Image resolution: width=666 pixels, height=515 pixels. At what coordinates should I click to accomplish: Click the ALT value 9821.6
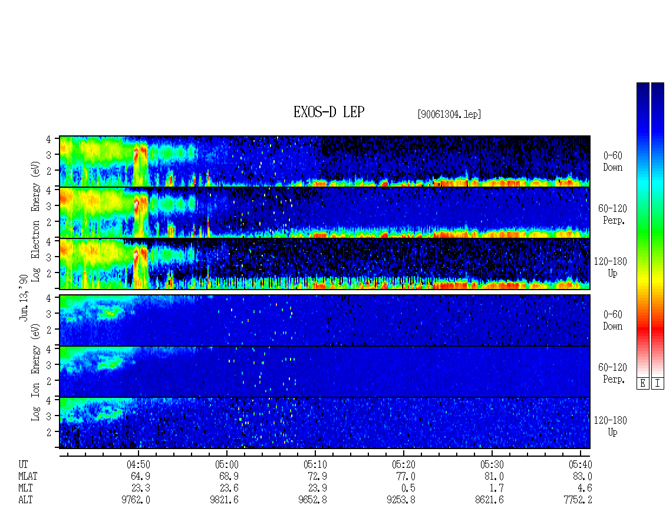[225, 500]
